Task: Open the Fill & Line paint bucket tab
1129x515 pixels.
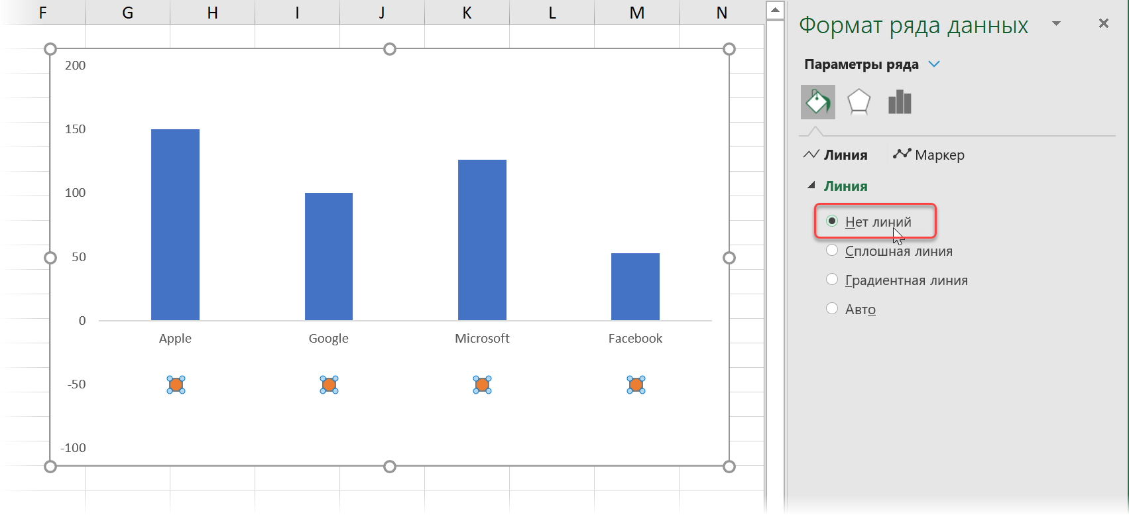Action: click(817, 102)
